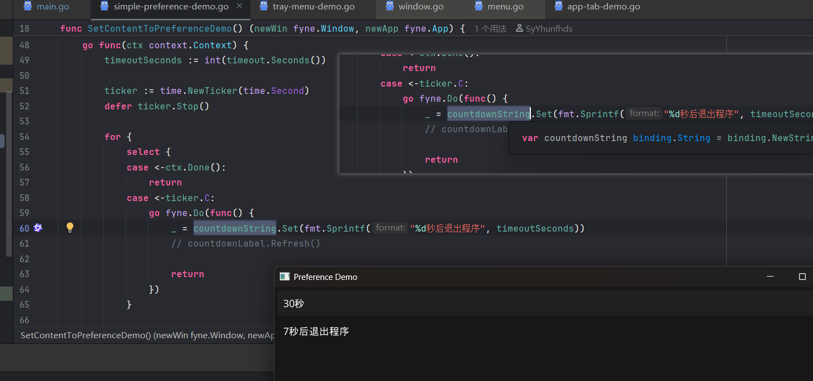The width and height of the screenshot is (813, 381).
Task: Minimize the Preference Demo window
Action: click(x=770, y=277)
